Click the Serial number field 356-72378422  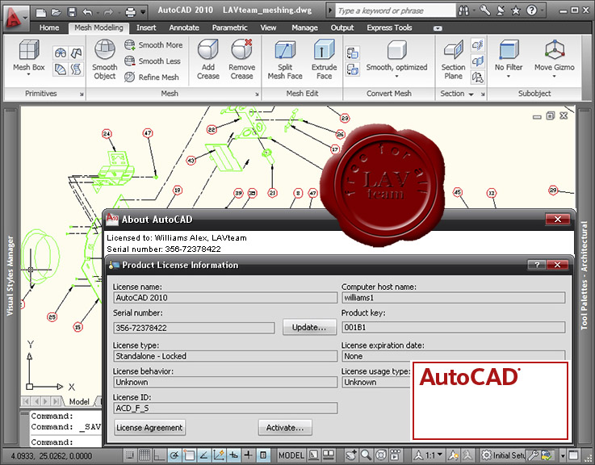click(194, 328)
